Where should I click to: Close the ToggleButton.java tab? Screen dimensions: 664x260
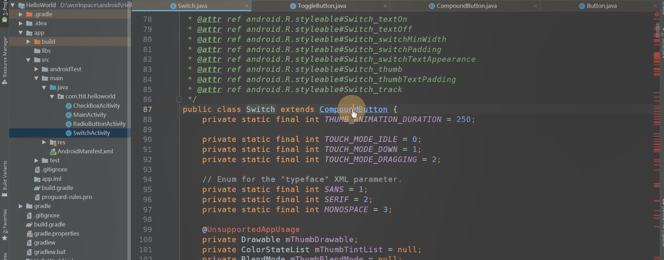[x=384, y=6]
